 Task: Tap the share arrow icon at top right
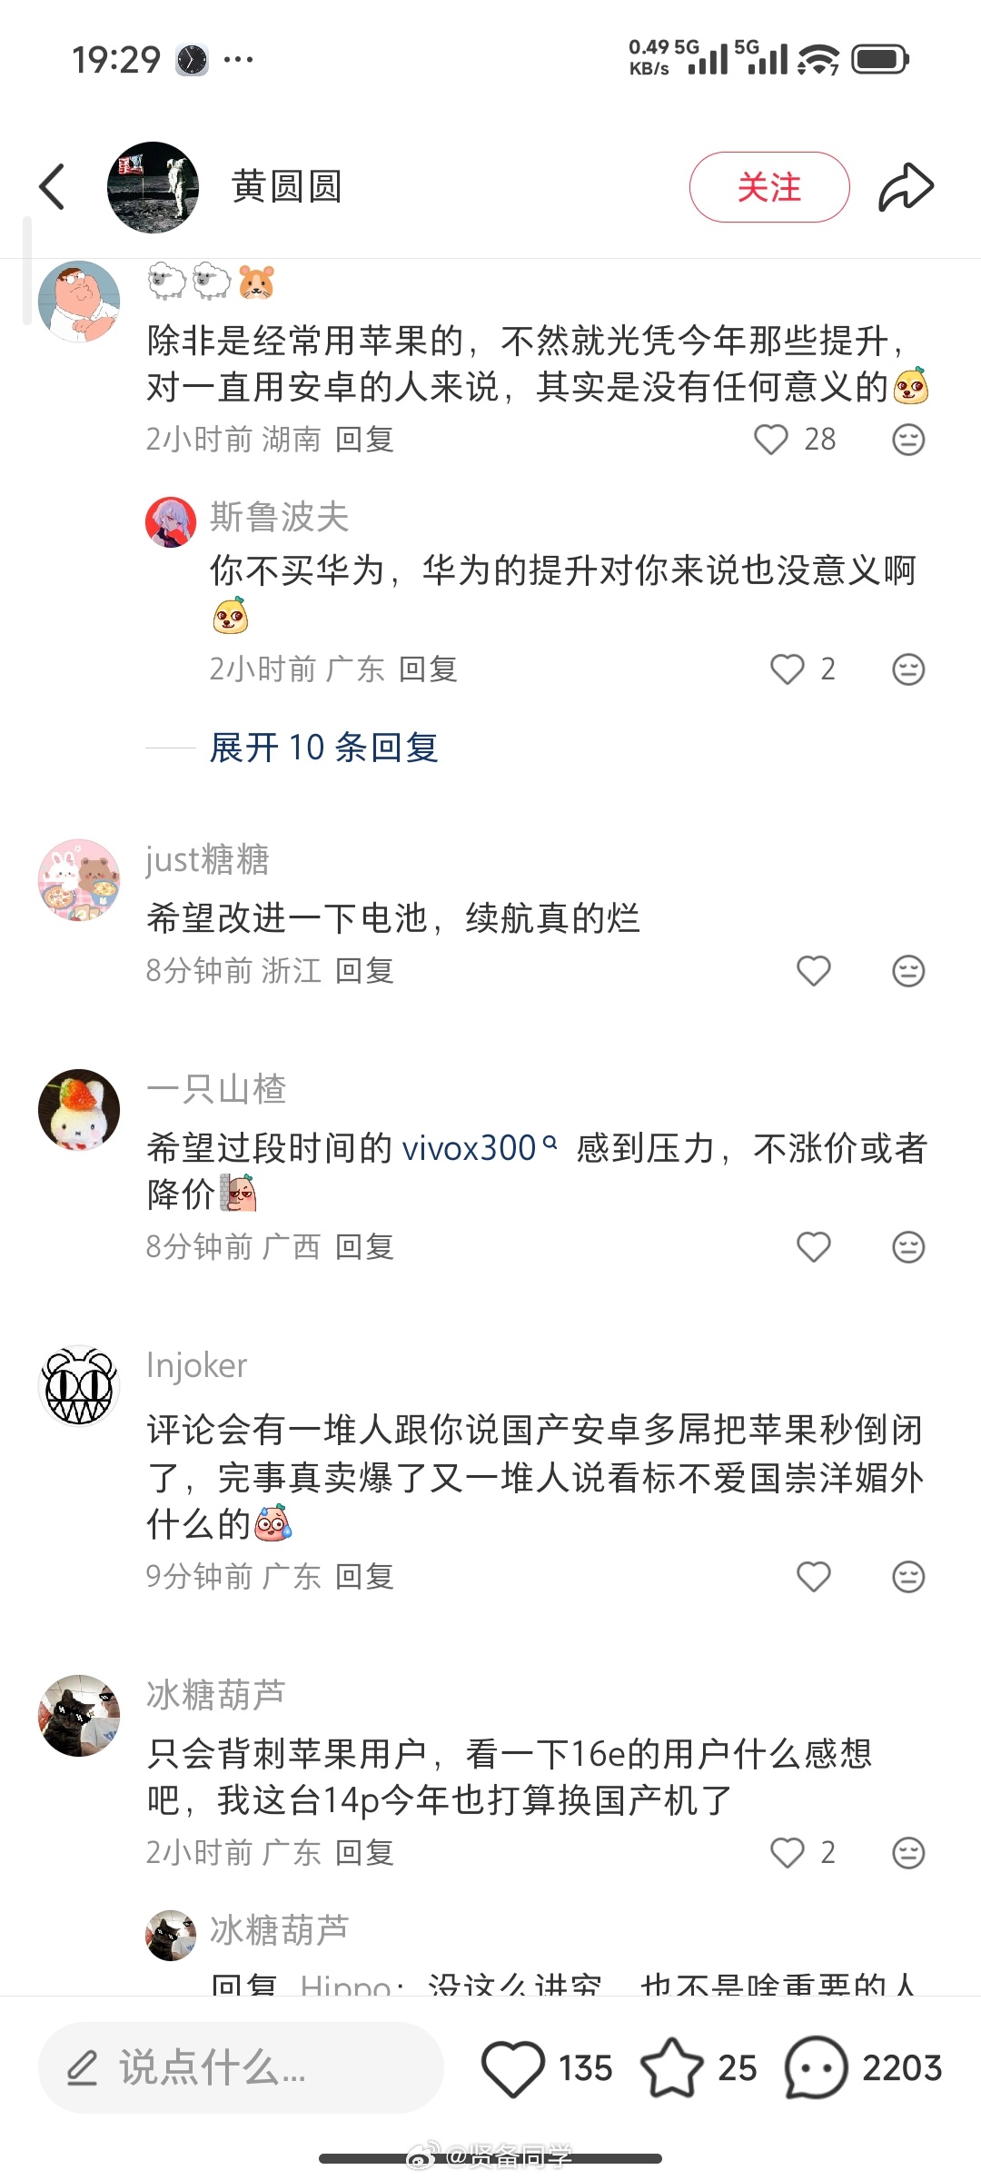(906, 187)
